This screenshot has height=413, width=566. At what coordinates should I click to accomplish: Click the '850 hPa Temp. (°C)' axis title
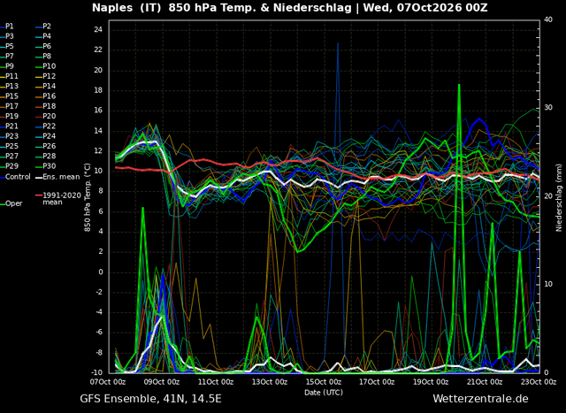[x=88, y=197]
